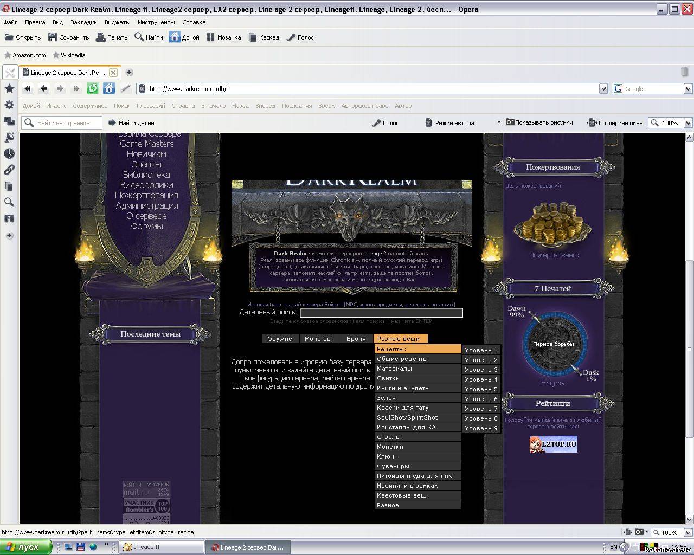Click the Домой toolbar button
Viewport: 694px width, 555px height.
click(x=184, y=37)
